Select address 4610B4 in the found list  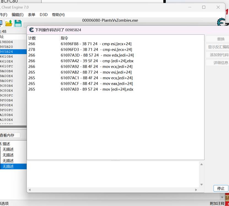click(x=13, y=57)
